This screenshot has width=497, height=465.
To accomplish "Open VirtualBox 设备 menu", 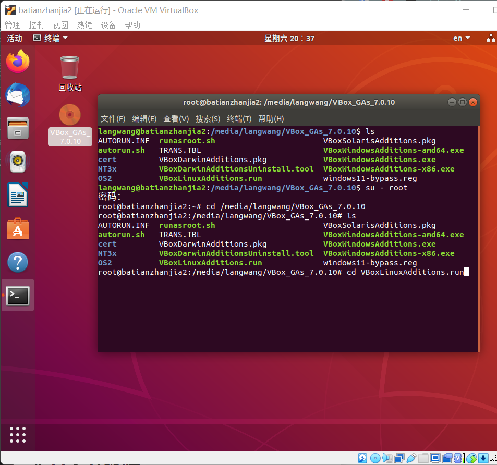I will (x=108, y=25).
